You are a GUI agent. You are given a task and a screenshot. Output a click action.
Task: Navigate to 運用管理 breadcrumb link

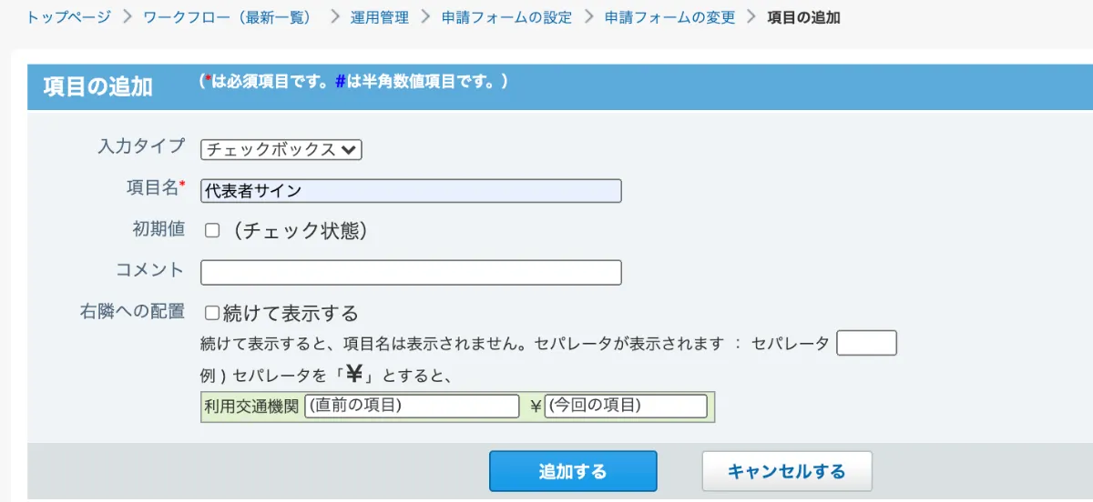(x=380, y=17)
